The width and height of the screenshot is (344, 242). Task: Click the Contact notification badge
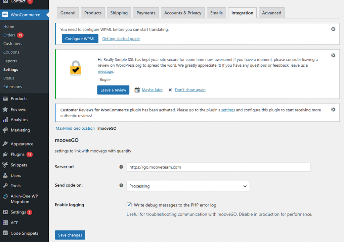(30, 1)
